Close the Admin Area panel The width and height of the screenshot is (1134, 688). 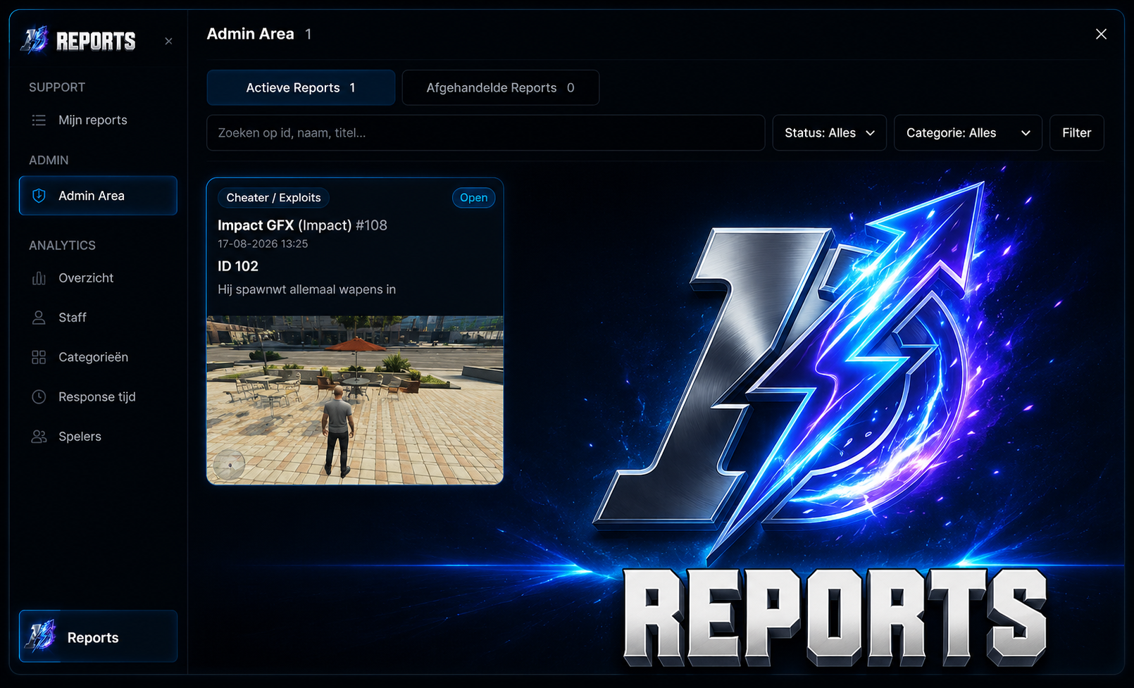coord(1101,34)
